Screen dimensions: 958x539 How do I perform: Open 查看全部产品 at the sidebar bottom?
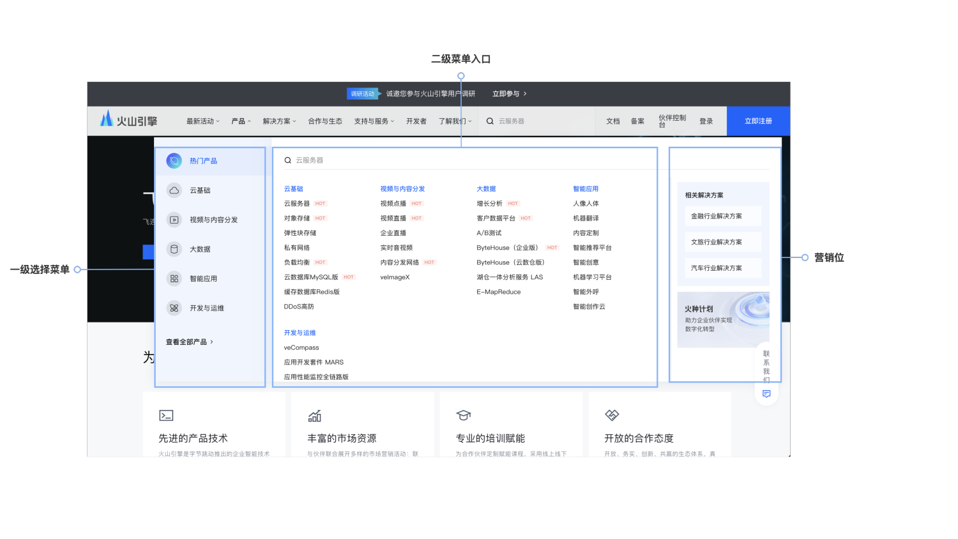pos(190,342)
